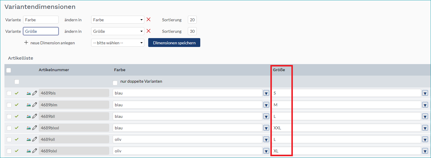This screenshot has height=158, width=431.
Task: Edit article 4689bll with pencil icon
Action: coord(35,116)
